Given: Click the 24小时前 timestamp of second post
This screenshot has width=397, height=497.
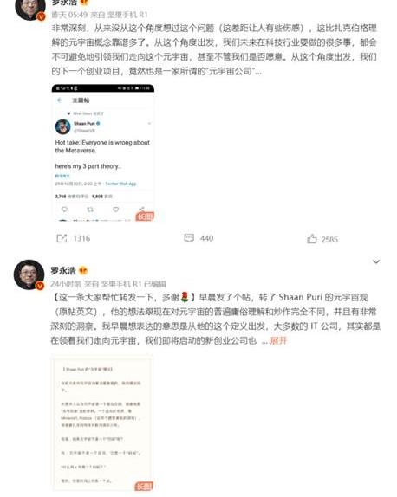Looking at the screenshot, I should click(66, 284).
